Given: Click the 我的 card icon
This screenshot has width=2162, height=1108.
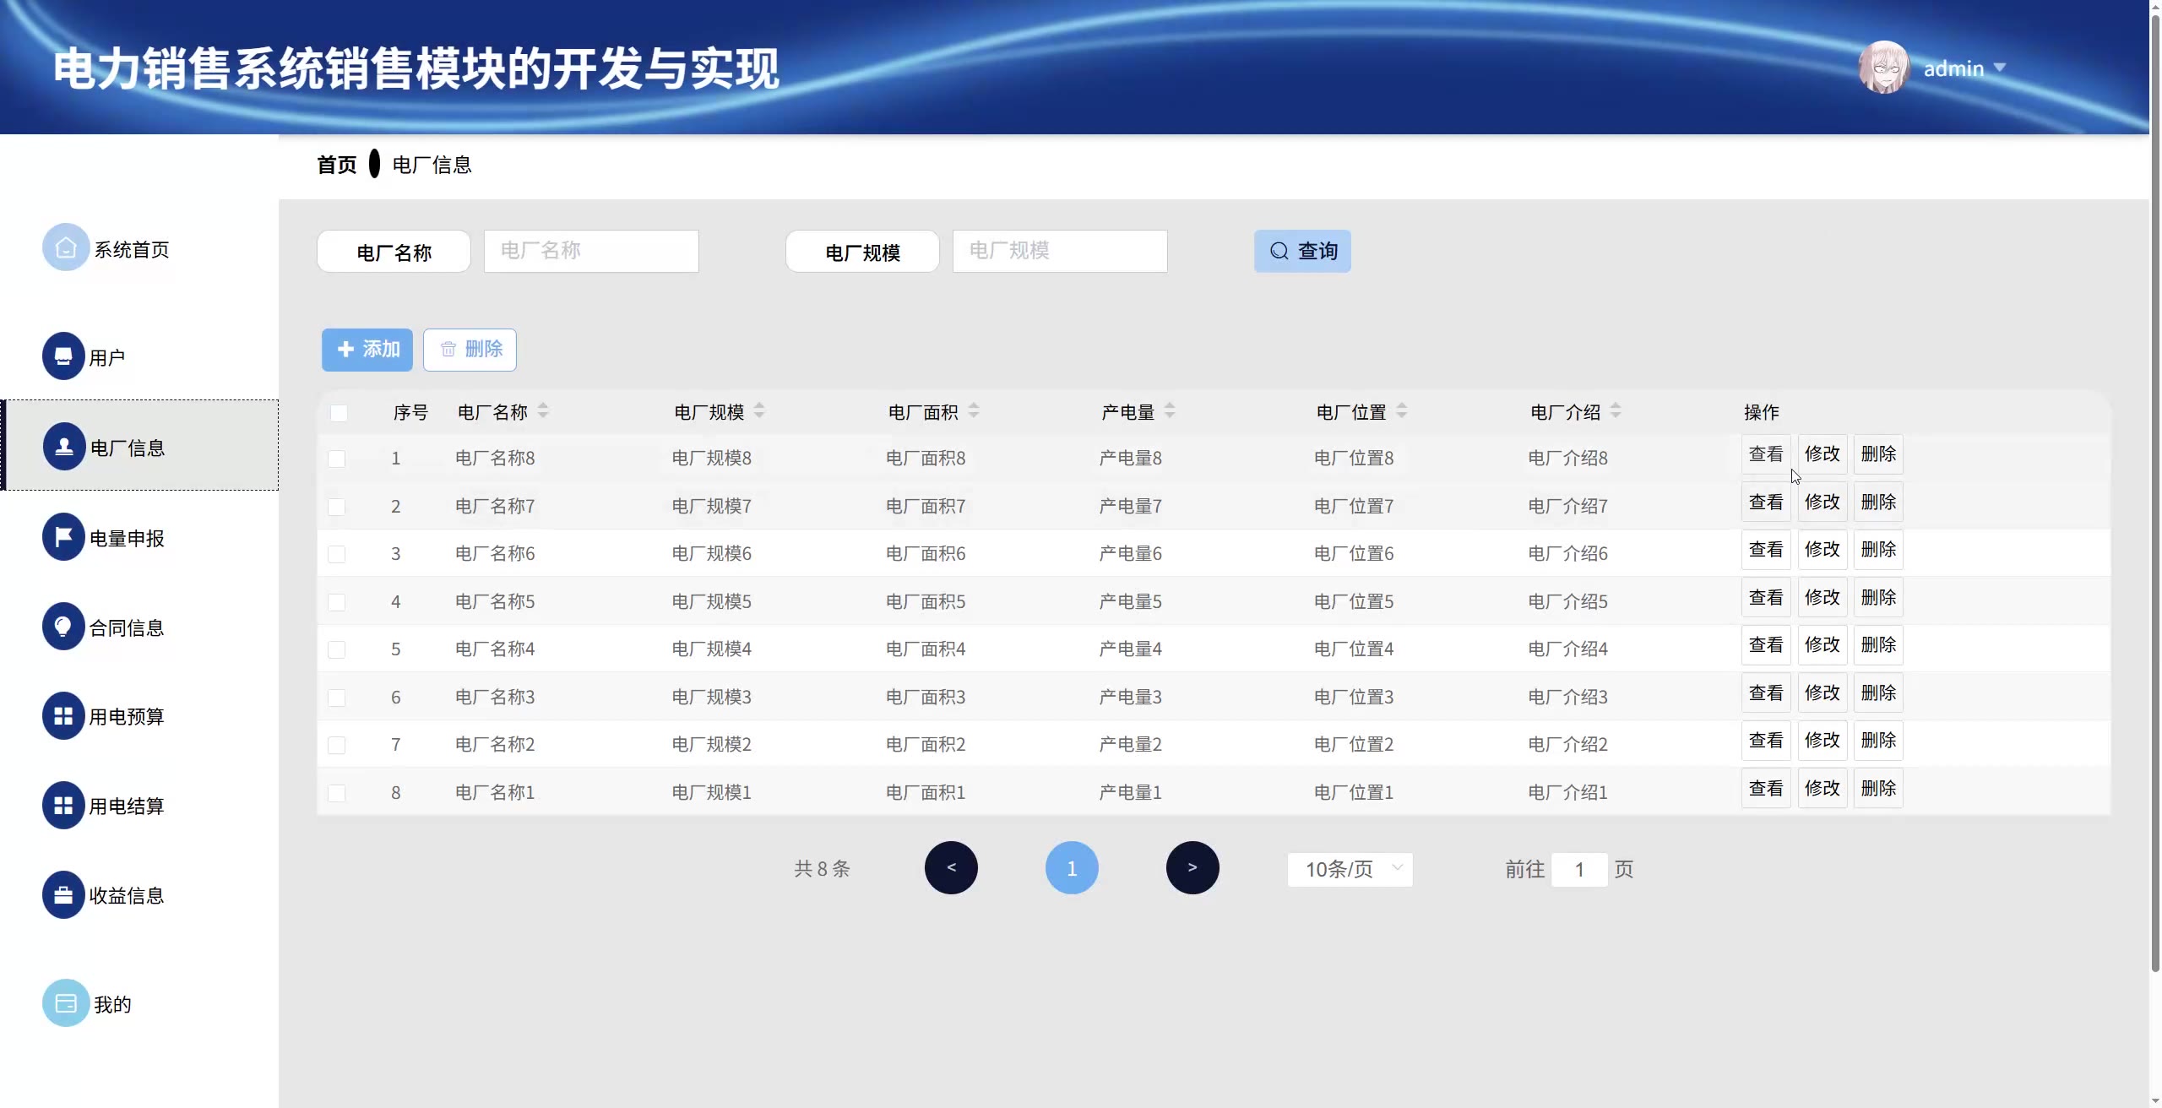Looking at the screenshot, I should pos(66,1003).
